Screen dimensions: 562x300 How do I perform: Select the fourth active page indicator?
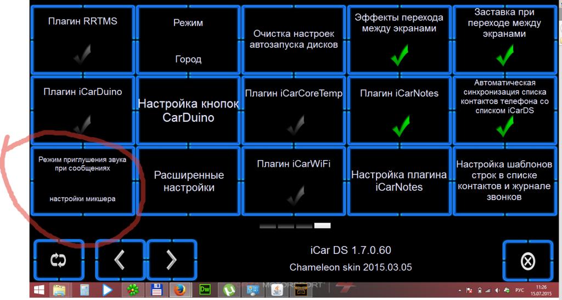coord(323,225)
